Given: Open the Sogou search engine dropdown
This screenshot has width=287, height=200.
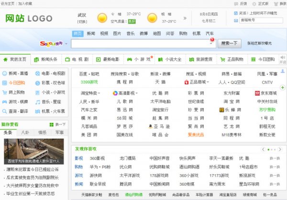Looking at the screenshot, I should (66, 44).
